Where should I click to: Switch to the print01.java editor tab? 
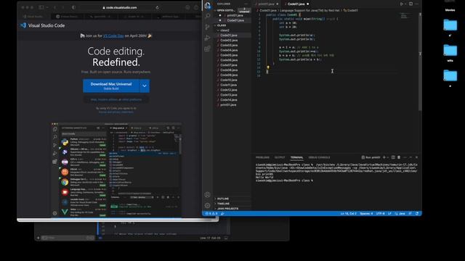click(266, 4)
